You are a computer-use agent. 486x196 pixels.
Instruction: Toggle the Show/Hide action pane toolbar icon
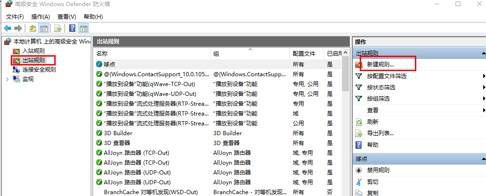(x=83, y=28)
